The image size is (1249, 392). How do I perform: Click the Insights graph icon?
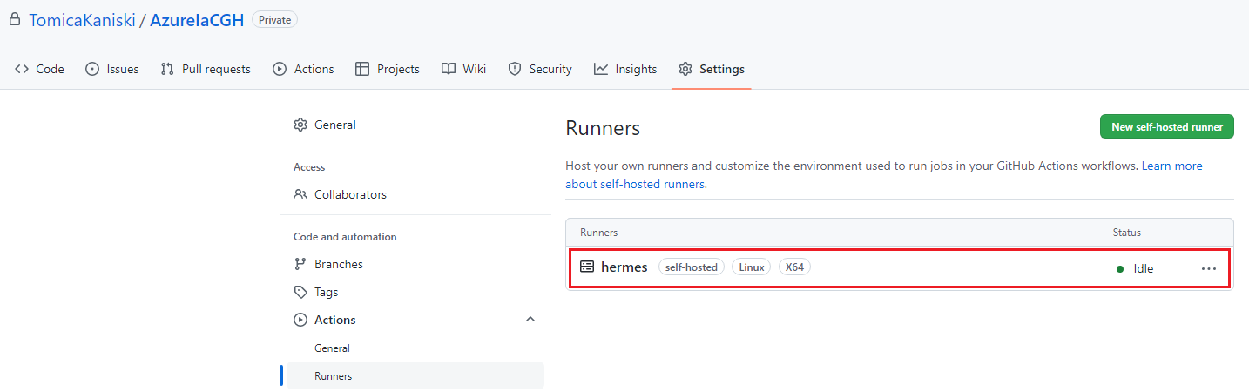point(601,69)
